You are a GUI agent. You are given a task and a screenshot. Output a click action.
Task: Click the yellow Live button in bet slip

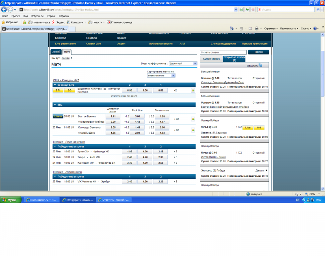tap(248, 128)
